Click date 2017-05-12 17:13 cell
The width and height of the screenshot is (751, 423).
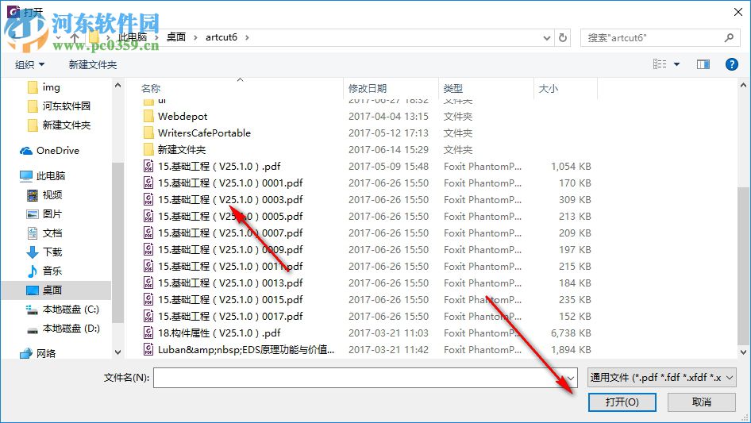click(x=388, y=133)
